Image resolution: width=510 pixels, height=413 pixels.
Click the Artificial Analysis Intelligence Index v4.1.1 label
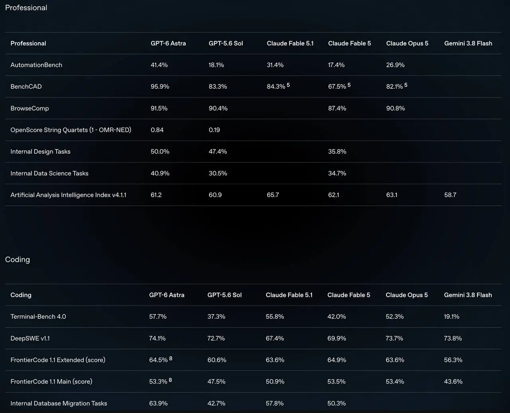[68, 195]
